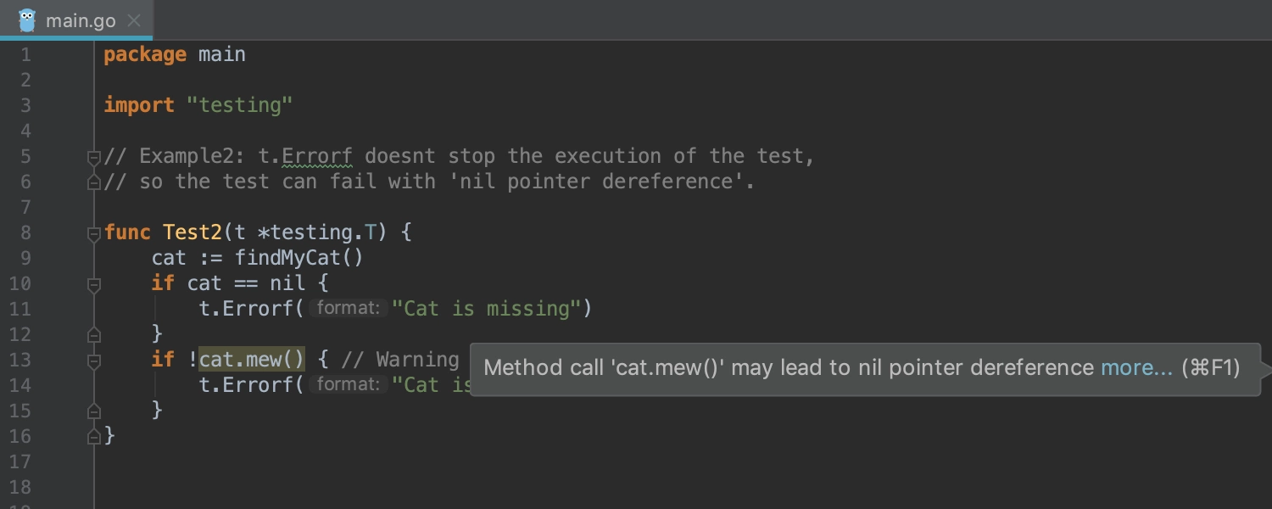Collapse the 'if cat == nil' fold at line 10
Screen dimensions: 1272x509
click(x=94, y=284)
